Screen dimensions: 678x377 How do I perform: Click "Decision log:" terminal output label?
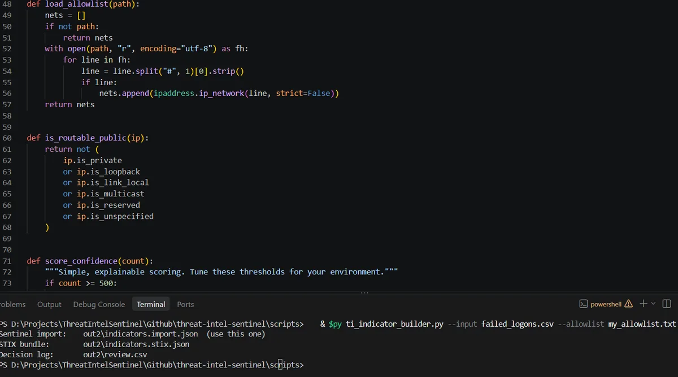[27, 355]
